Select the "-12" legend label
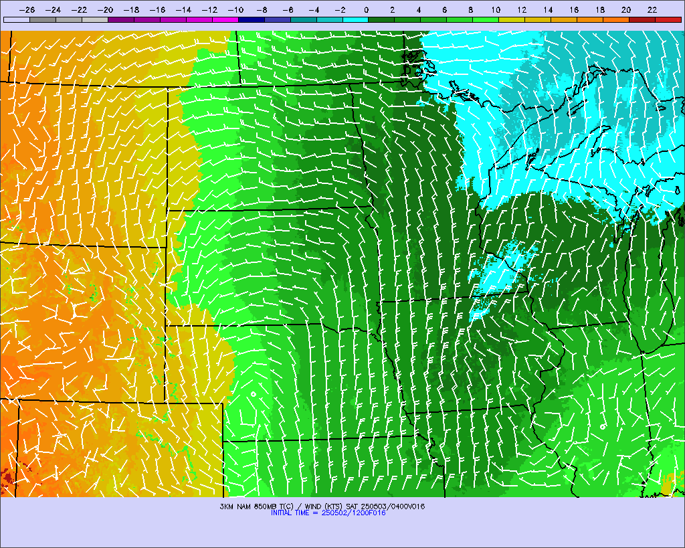Viewport: 685px width, 548px height. coord(209,10)
